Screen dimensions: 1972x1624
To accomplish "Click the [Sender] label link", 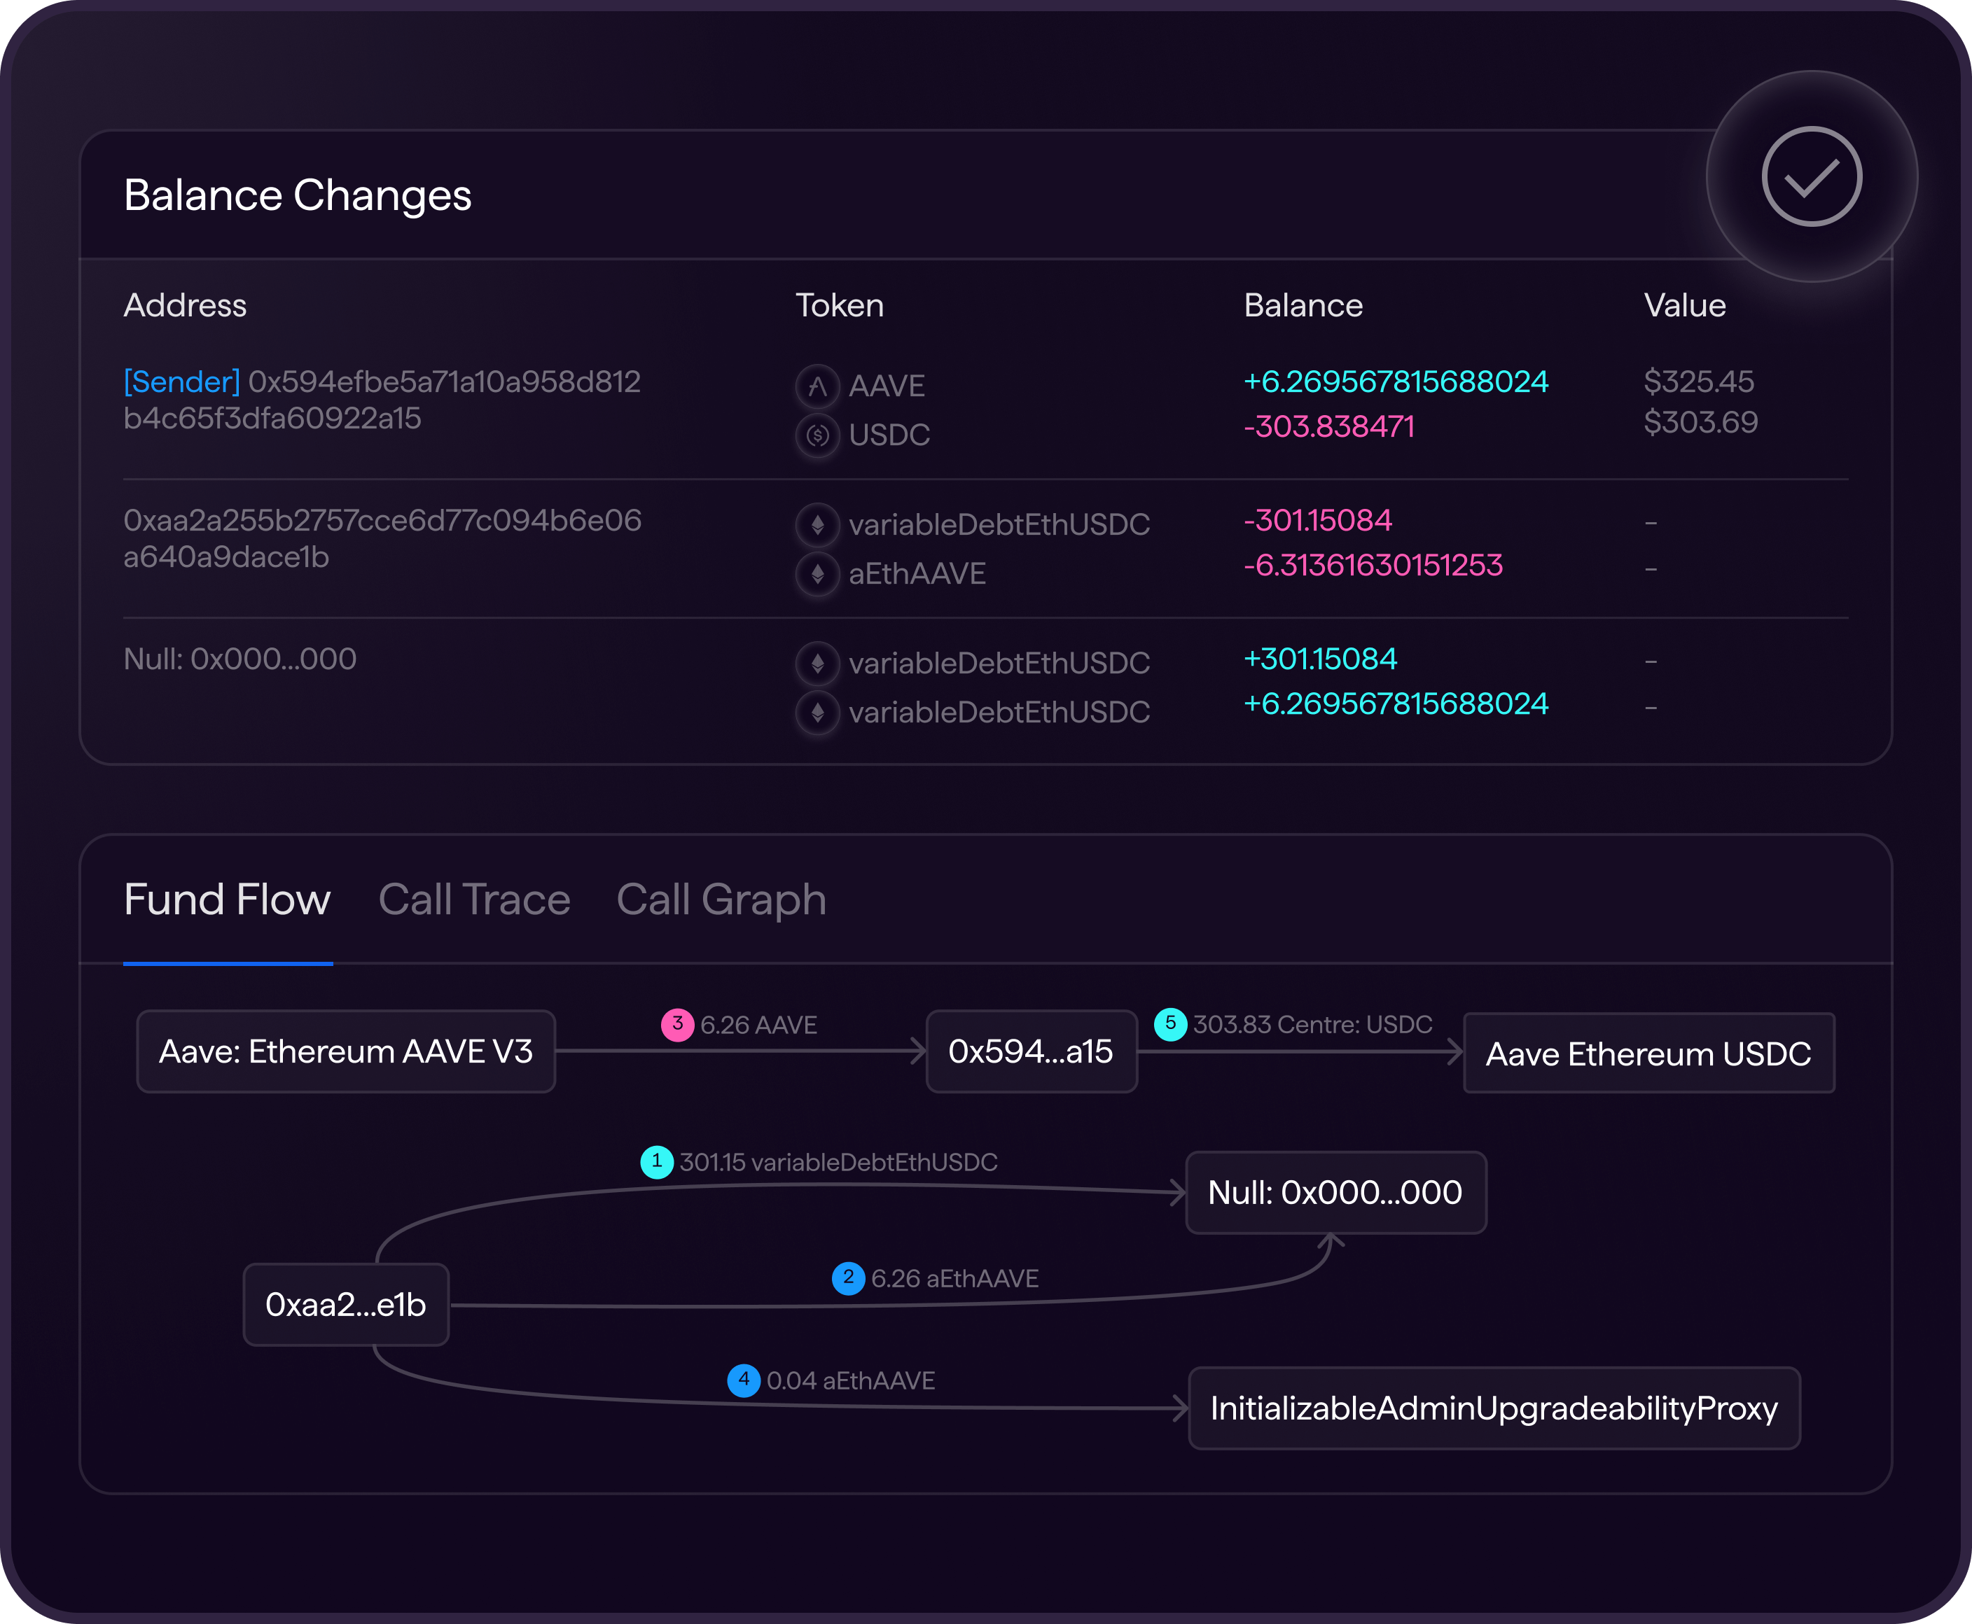I will tap(183, 381).
